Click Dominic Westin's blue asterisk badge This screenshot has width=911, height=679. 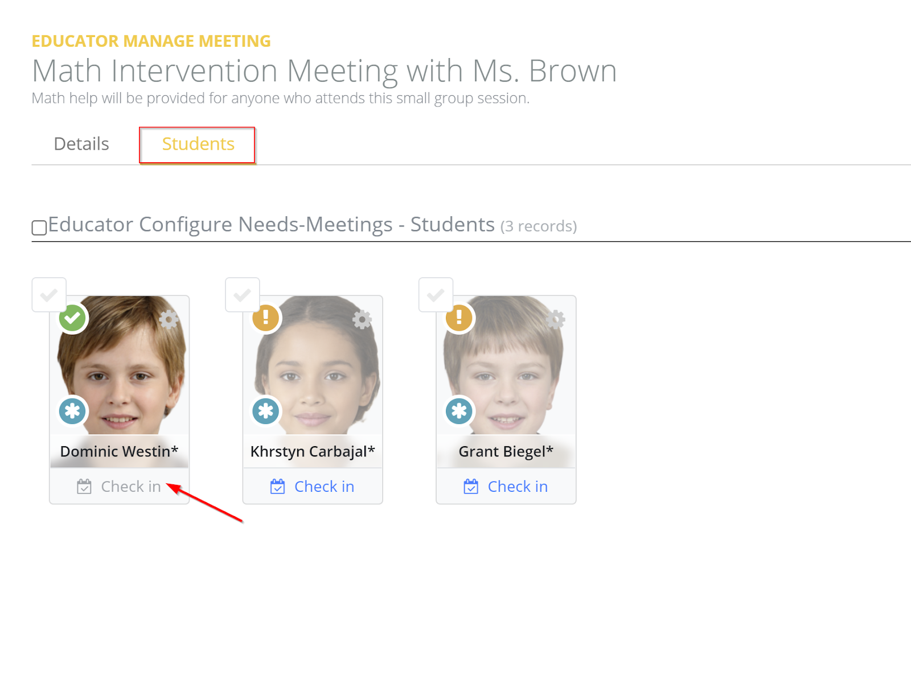73,411
